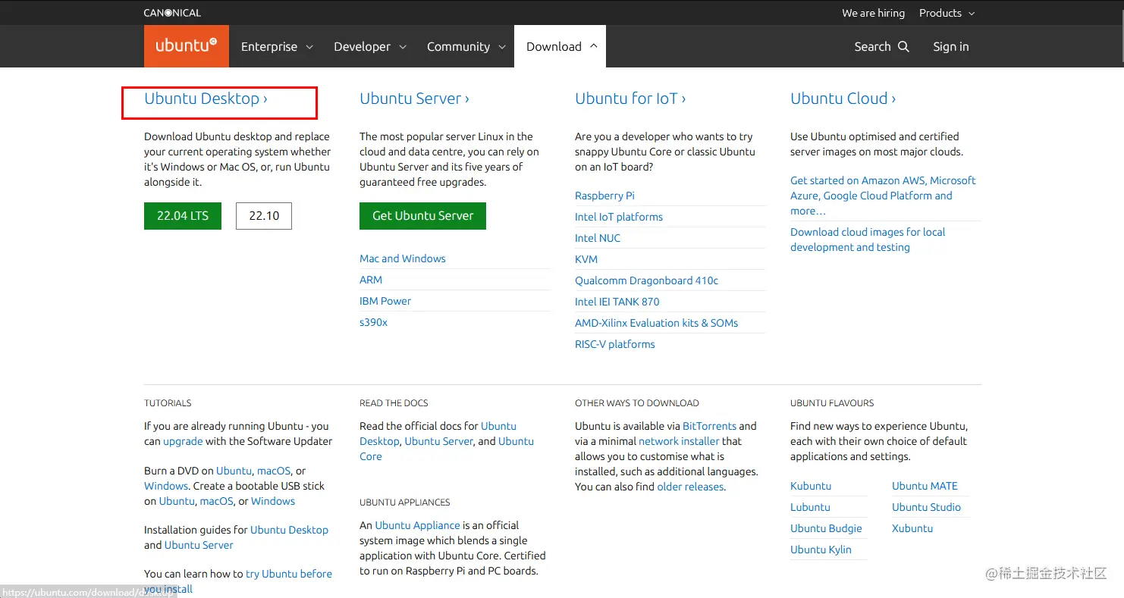Open the We are hiring link

[x=873, y=13]
